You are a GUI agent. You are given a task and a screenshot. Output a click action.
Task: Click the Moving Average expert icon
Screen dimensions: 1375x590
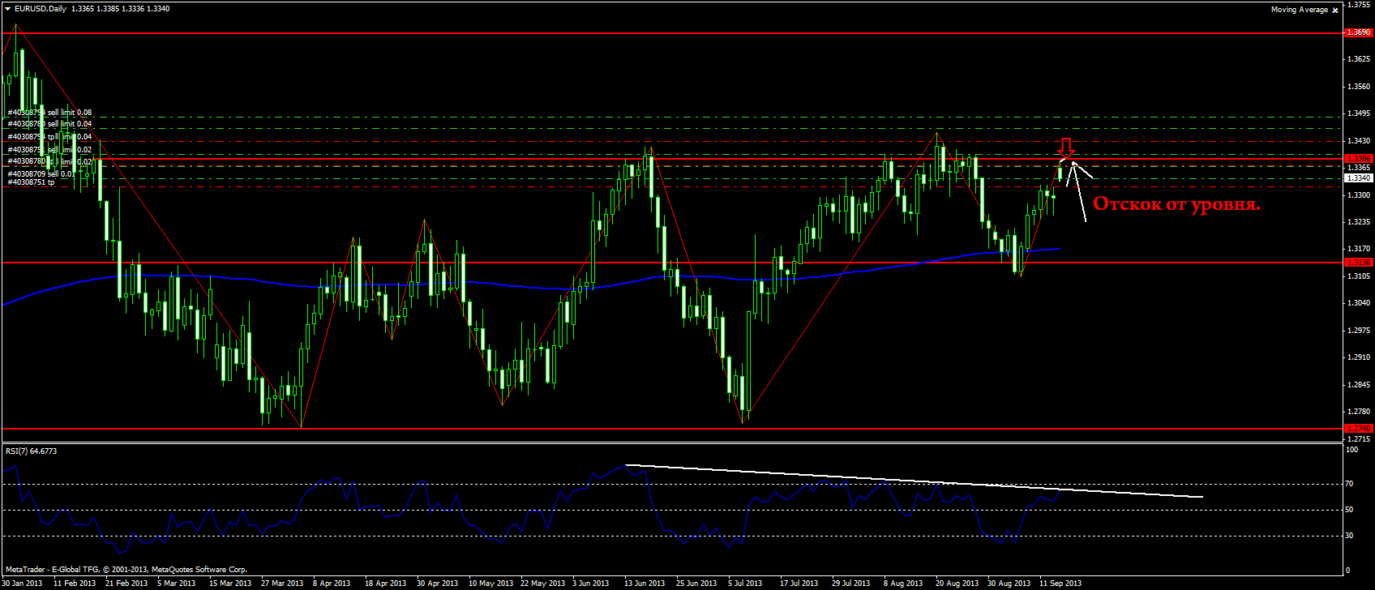(x=1335, y=11)
